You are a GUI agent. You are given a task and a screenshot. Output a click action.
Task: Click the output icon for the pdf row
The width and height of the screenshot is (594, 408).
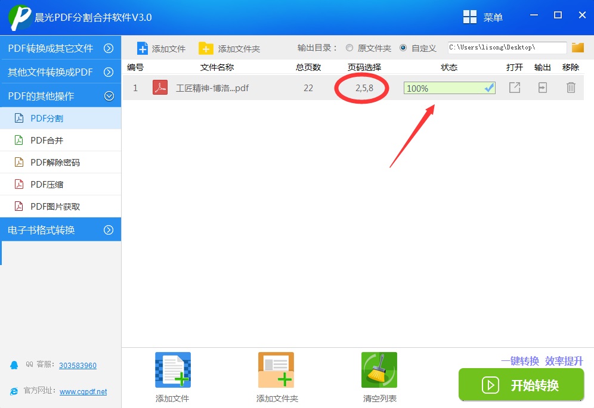[x=543, y=88]
